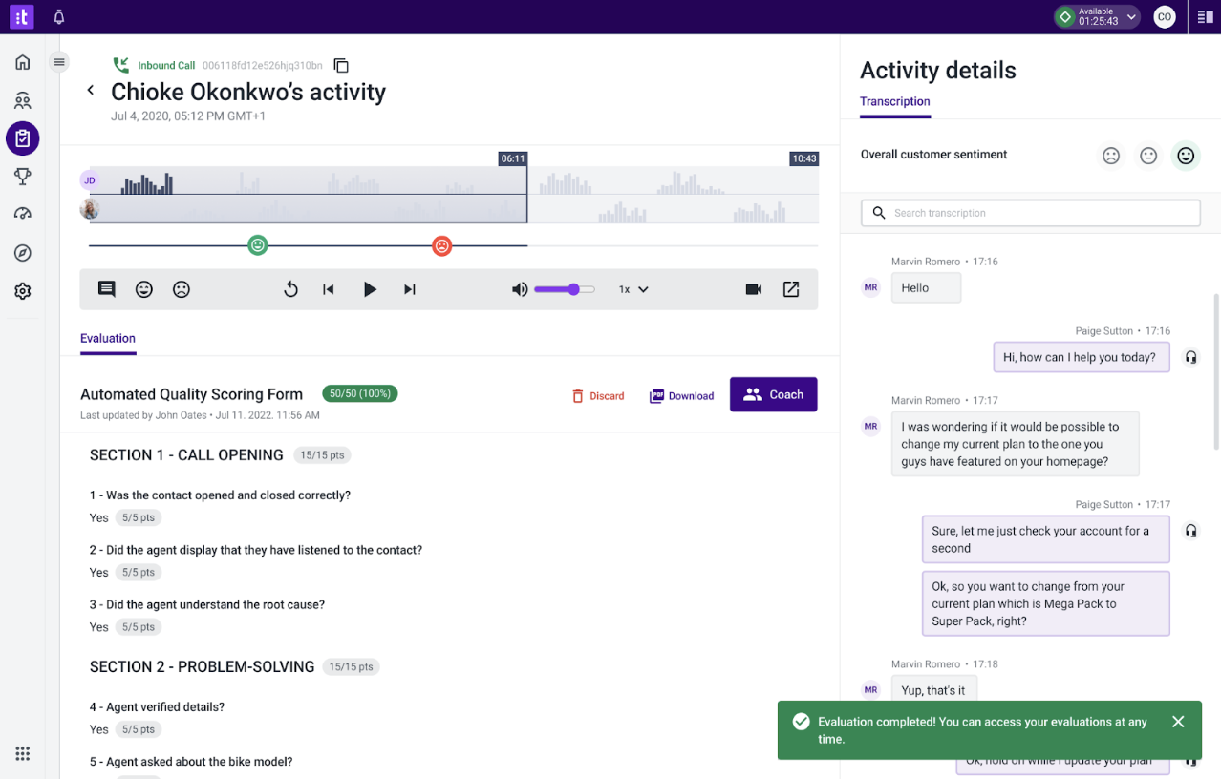Mute the audio speaker icon
Viewport: 1221px width, 779px height.
pyautogui.click(x=520, y=289)
